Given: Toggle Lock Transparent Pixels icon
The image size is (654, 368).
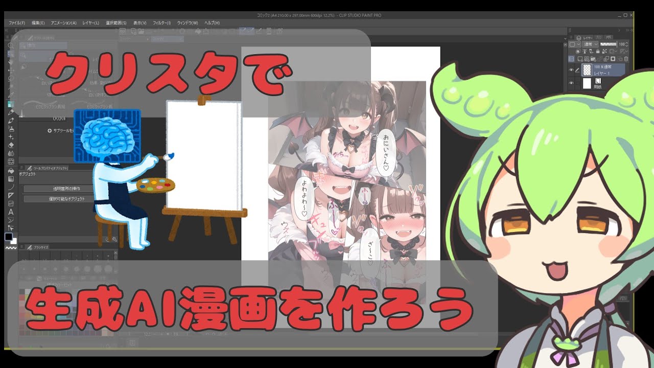Looking at the screenshot, I should click(x=604, y=51).
